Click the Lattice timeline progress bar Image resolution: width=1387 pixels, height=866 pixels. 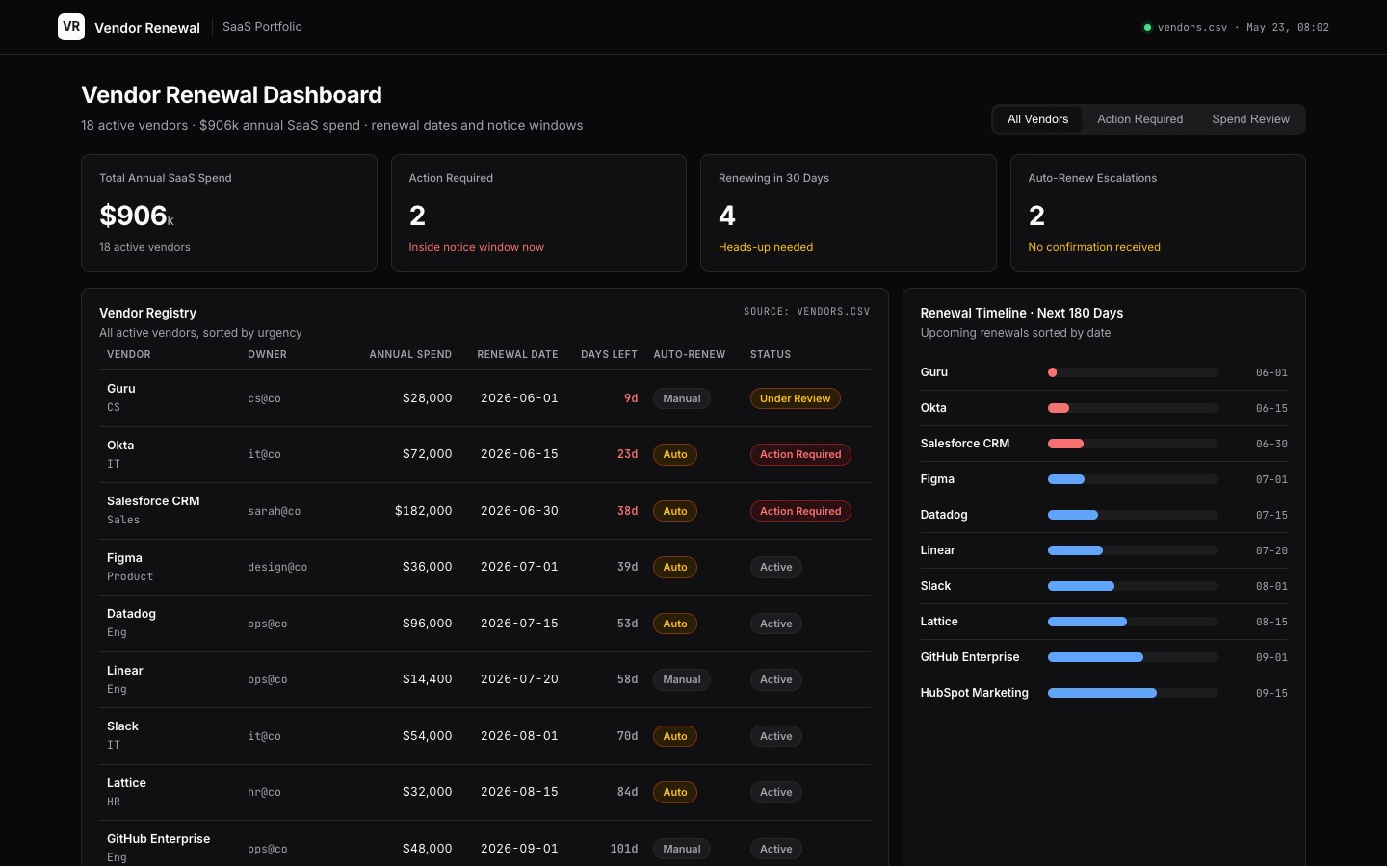[x=1133, y=622]
